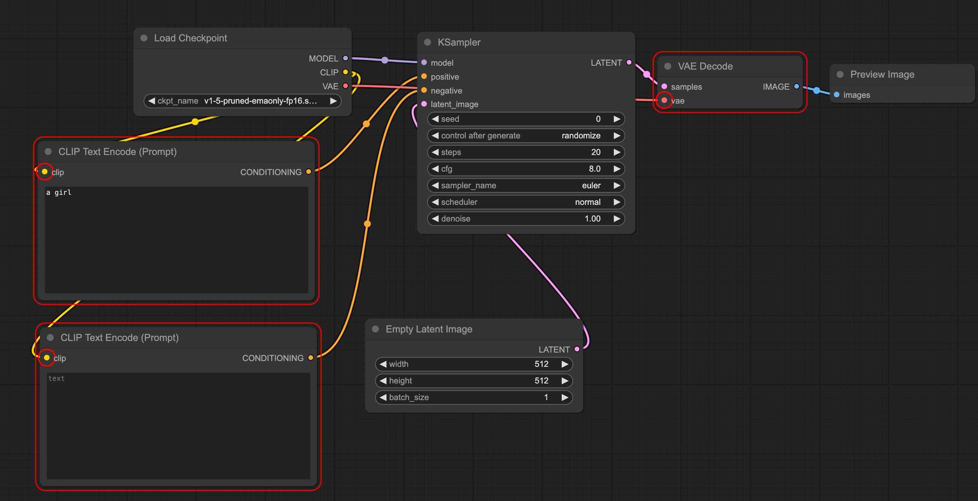Increase steps with its right arrow

click(617, 152)
